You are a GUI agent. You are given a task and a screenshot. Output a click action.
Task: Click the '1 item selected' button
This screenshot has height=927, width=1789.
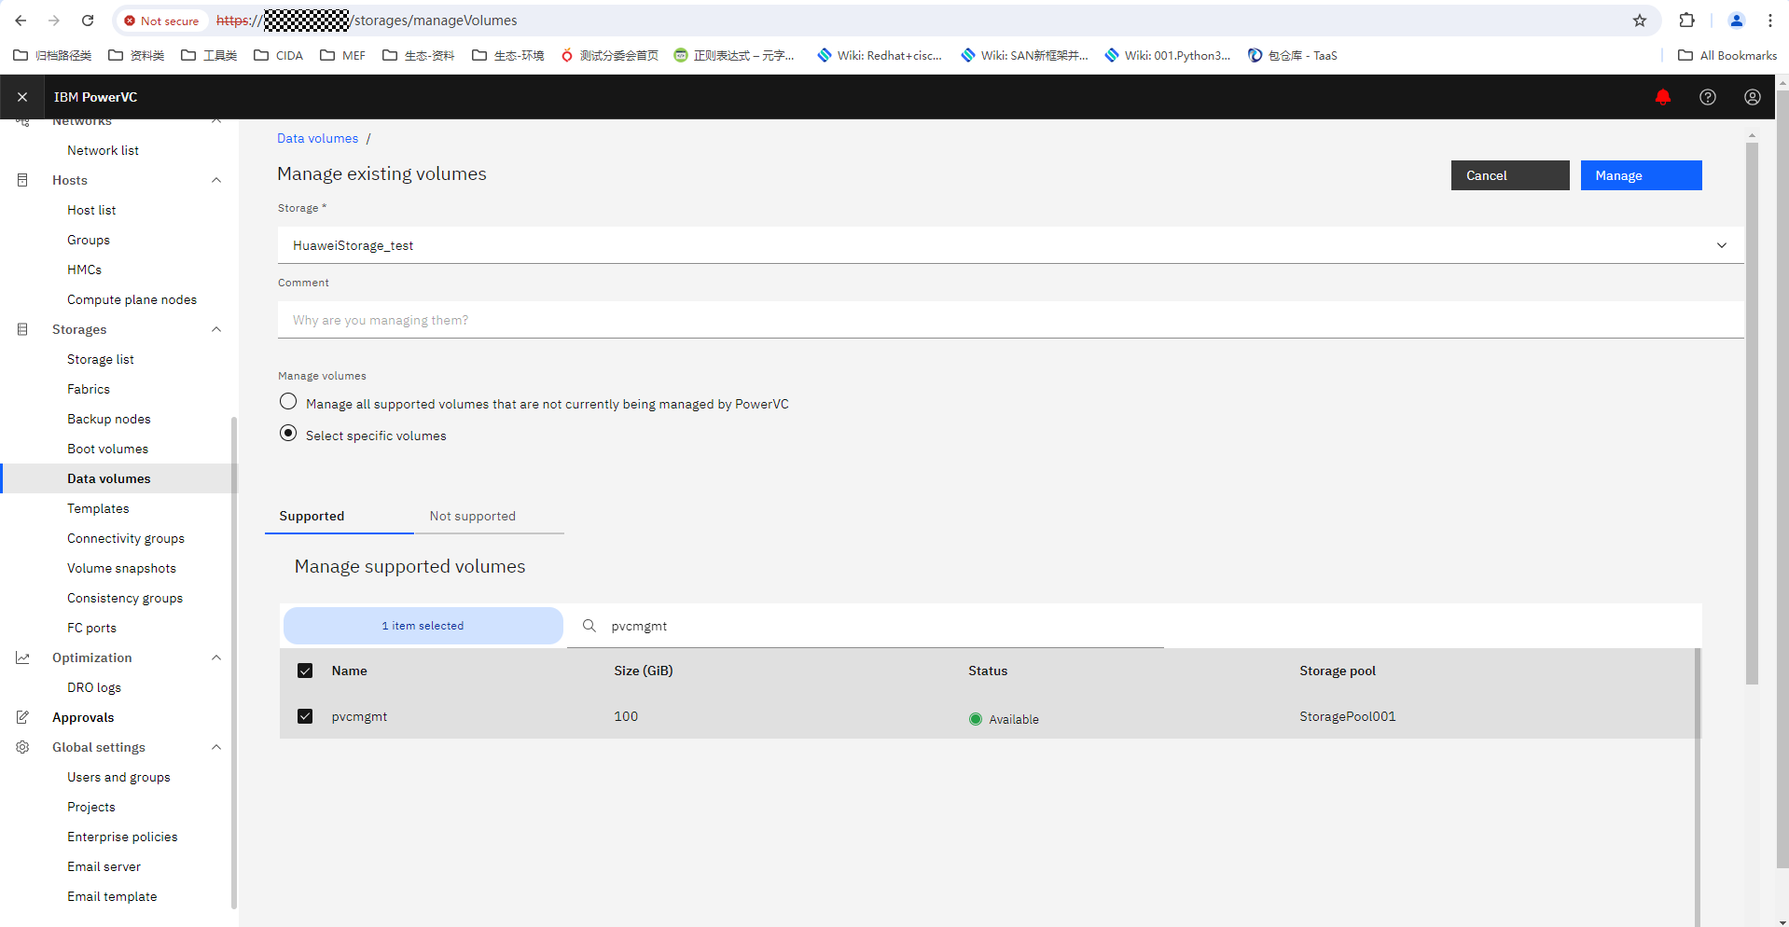point(423,626)
